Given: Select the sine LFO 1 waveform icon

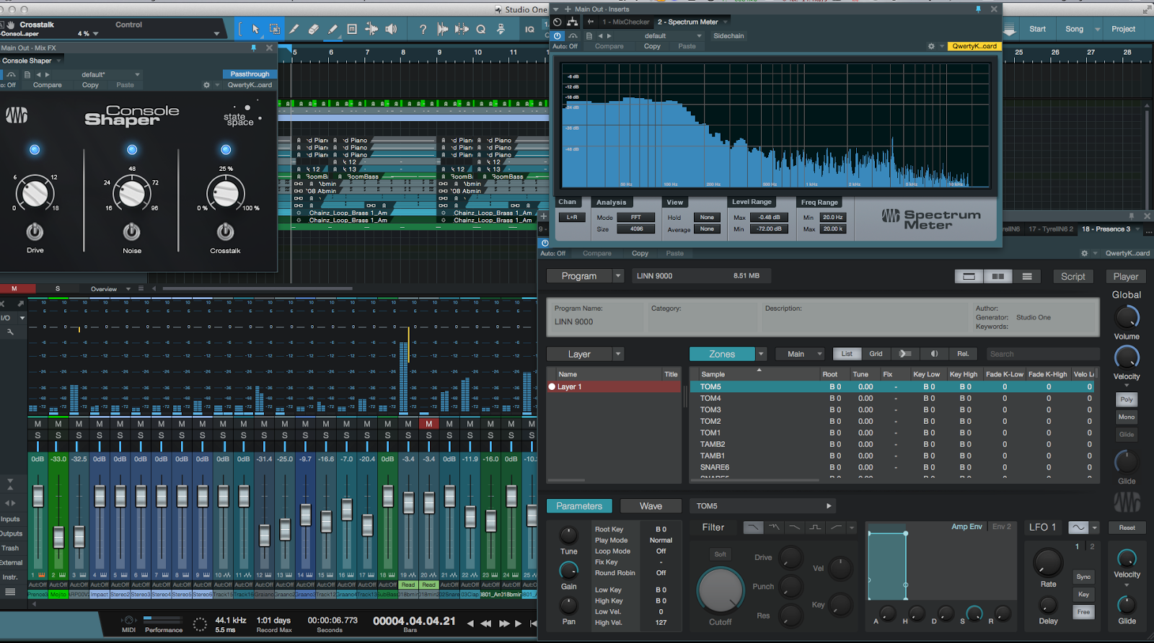Looking at the screenshot, I should pyautogui.click(x=1078, y=528).
